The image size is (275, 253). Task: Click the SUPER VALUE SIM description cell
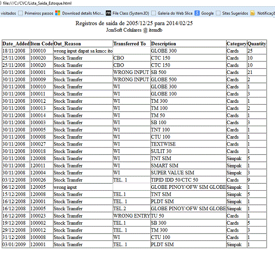click(x=189, y=173)
